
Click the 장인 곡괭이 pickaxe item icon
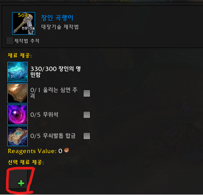(x=23, y=23)
